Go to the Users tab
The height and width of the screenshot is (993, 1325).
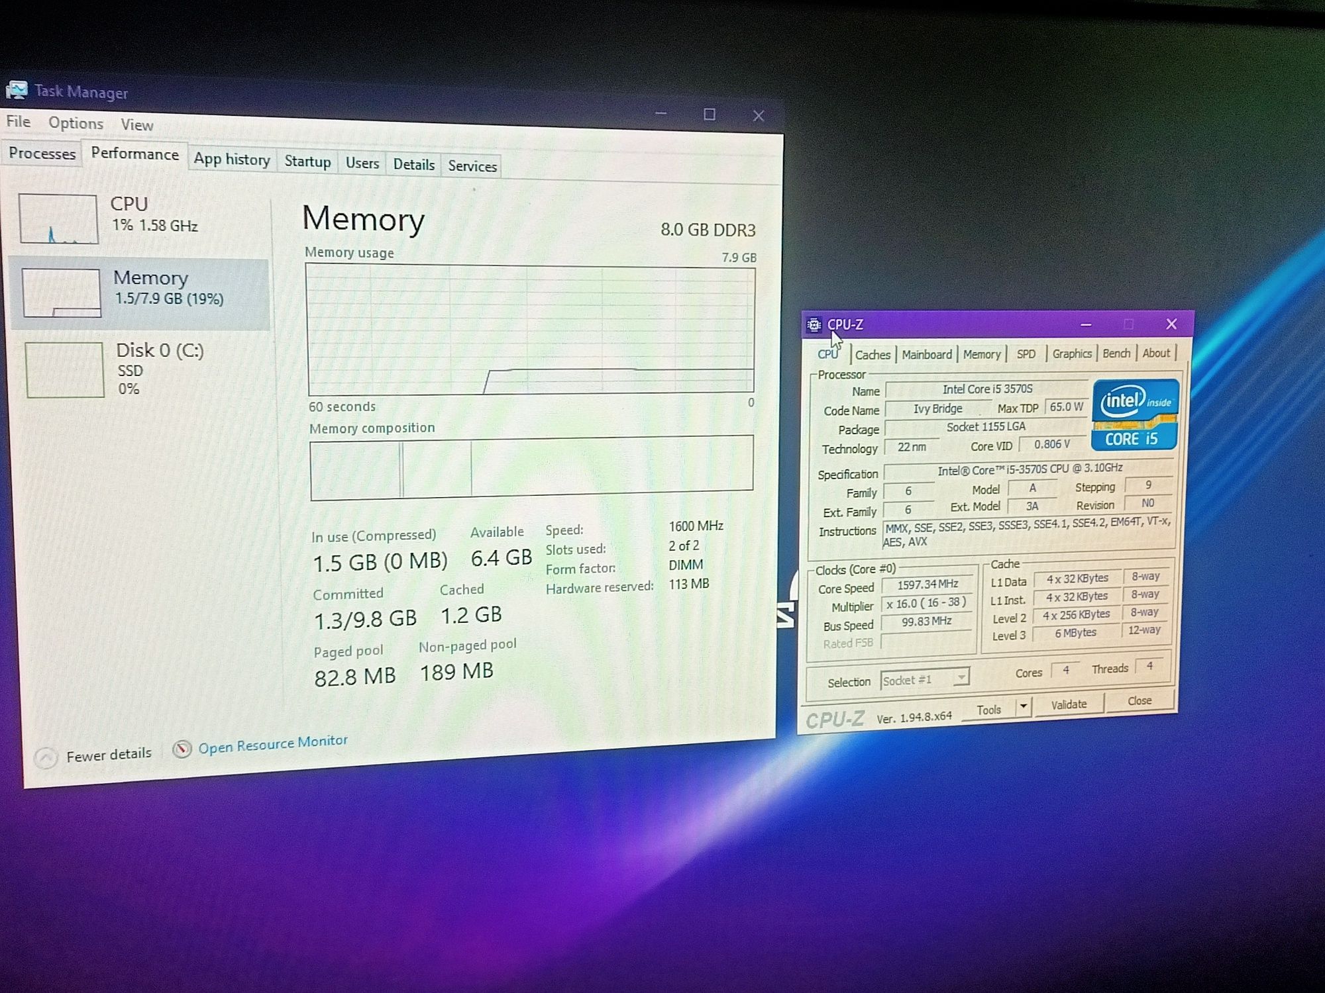coord(362,163)
